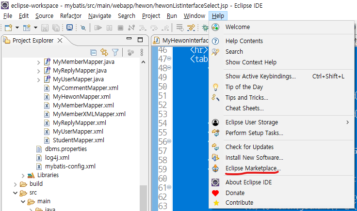Close the Project Explorer tab
Viewport: 357px width, 211px height.
pos(60,41)
